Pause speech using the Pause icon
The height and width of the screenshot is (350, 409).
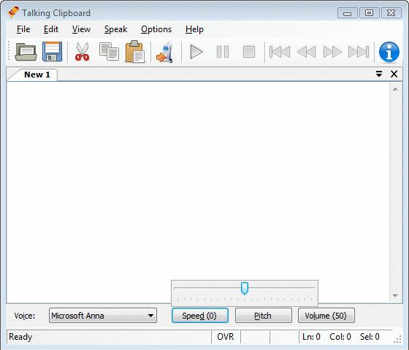[223, 52]
